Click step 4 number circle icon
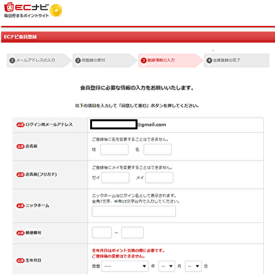Image resolution: width=275 pixels, height=275 pixels. coord(209,60)
